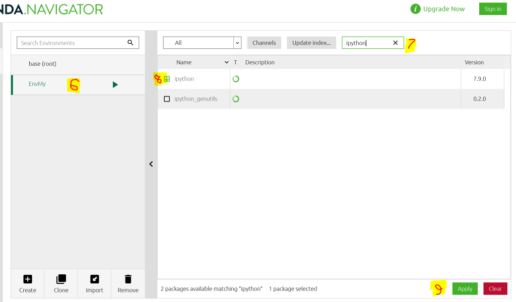Import an environment
The width and height of the screenshot is (516, 302).
tap(94, 283)
